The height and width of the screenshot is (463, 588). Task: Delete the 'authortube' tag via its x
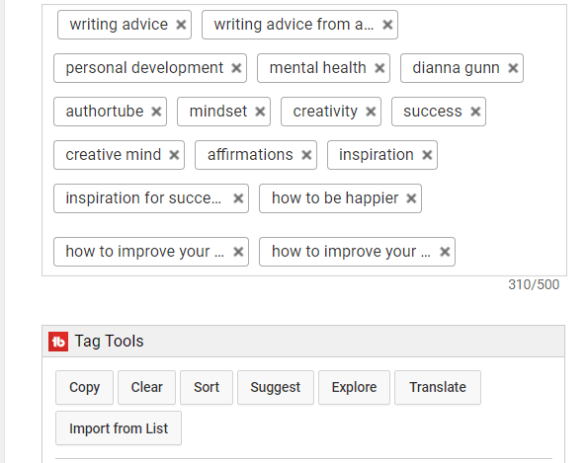(x=156, y=112)
